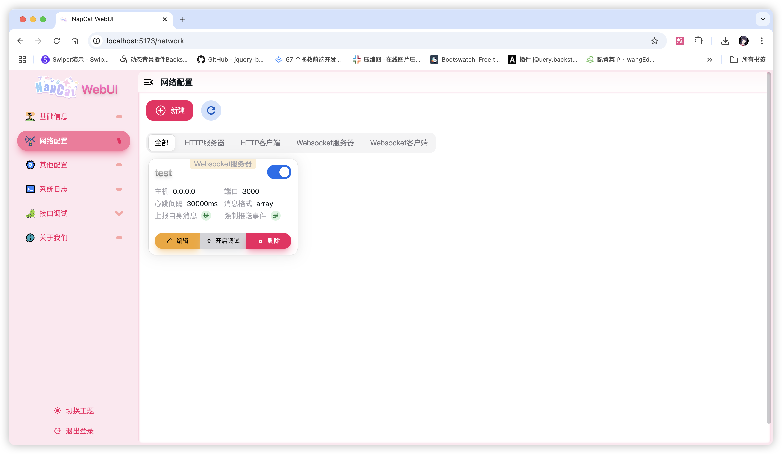Image resolution: width=782 pixels, height=454 pixels.
Task: Select the 全部 tab
Action: pyautogui.click(x=162, y=143)
